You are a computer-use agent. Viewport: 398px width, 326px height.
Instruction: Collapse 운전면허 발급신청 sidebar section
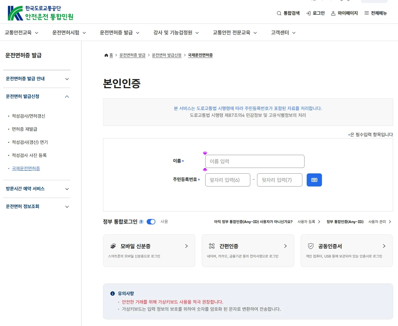[x=37, y=97]
